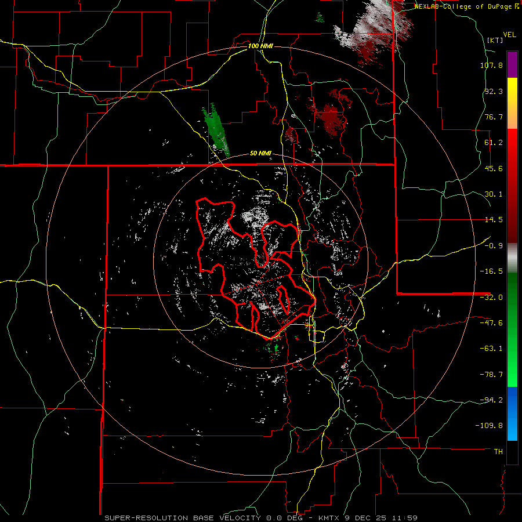This screenshot has width=522, height=522.
Task: Click the 76.7 velocity scale value
Action: pos(494,117)
